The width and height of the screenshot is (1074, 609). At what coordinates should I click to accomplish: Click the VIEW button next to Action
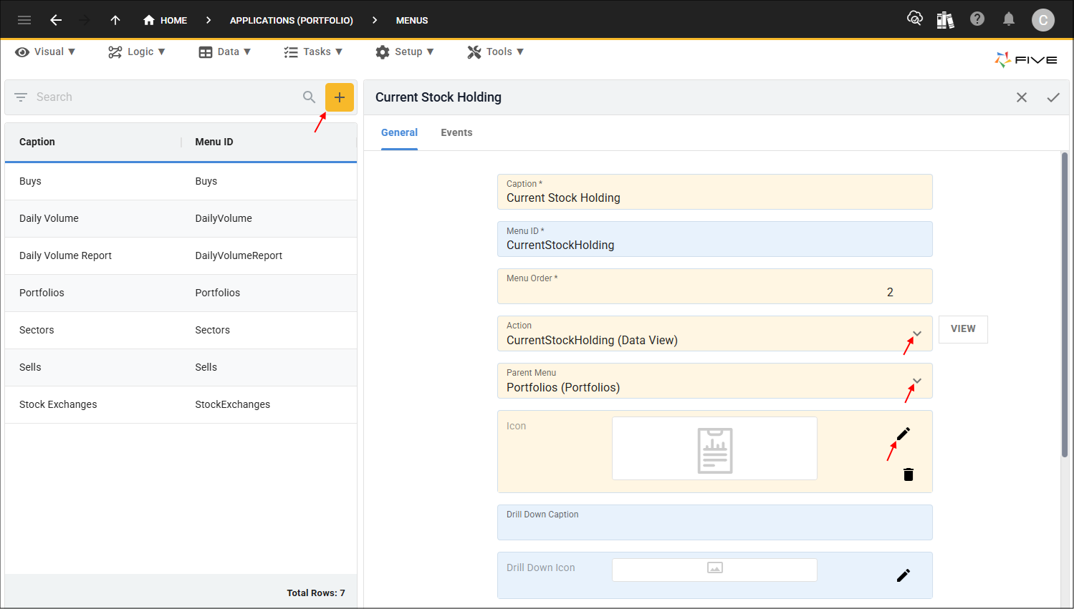(963, 329)
